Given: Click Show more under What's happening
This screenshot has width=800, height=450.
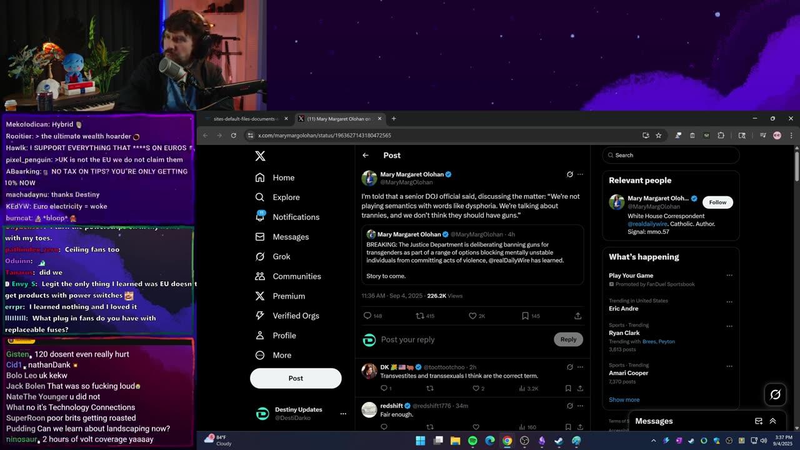Looking at the screenshot, I should 624,399.
